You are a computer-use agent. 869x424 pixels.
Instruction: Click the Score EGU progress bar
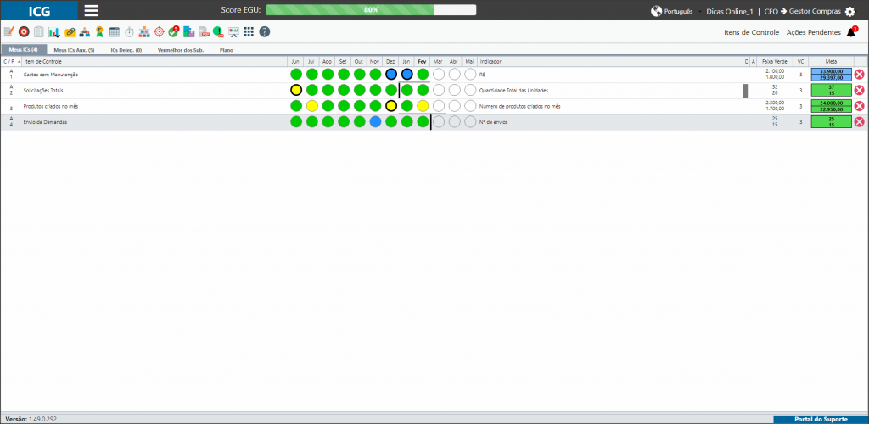click(x=371, y=10)
